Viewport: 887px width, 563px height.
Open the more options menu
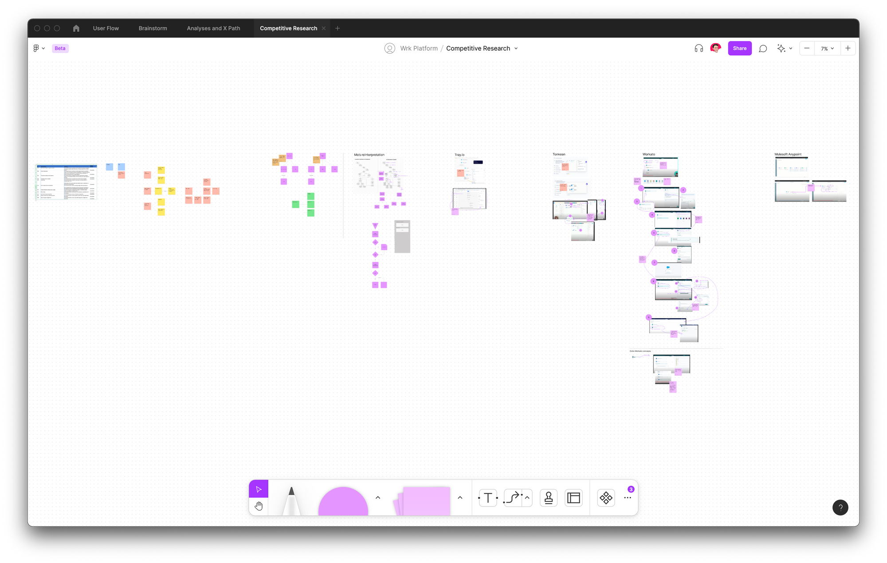(x=627, y=498)
